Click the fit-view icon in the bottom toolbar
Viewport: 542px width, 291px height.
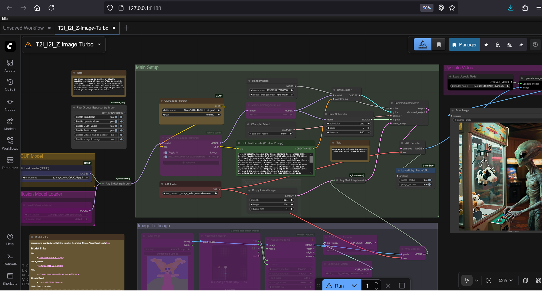(x=489, y=280)
